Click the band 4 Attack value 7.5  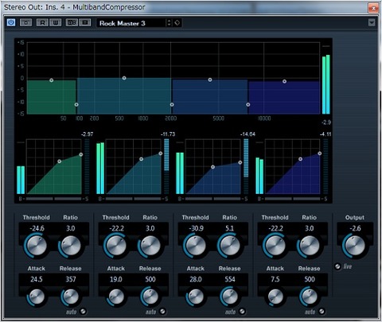275,279
